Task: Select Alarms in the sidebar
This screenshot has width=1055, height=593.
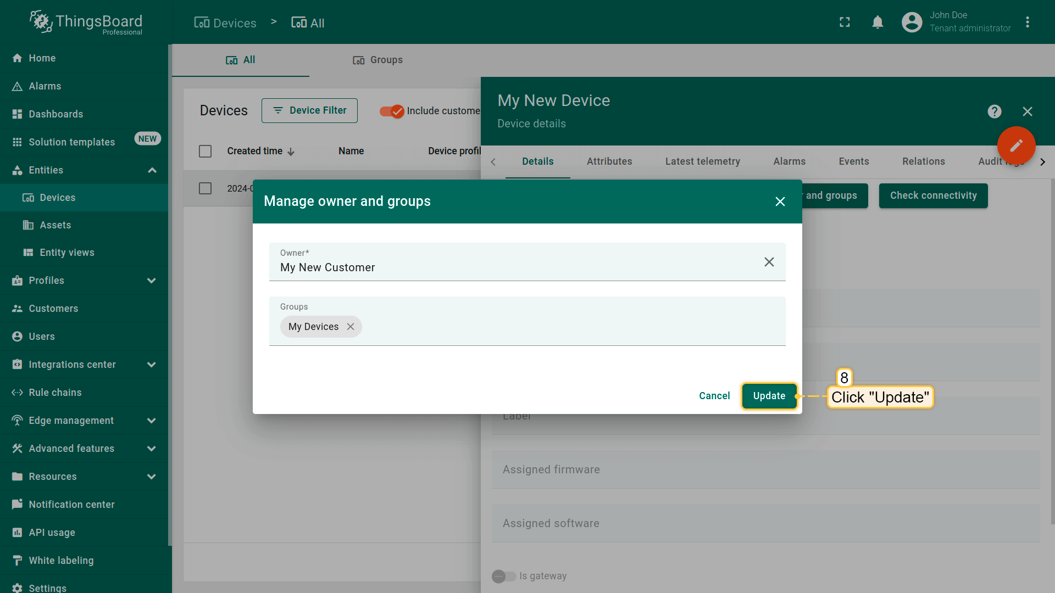Action: click(x=45, y=86)
